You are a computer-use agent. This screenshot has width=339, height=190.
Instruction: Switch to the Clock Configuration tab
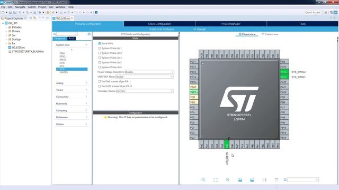click(159, 24)
